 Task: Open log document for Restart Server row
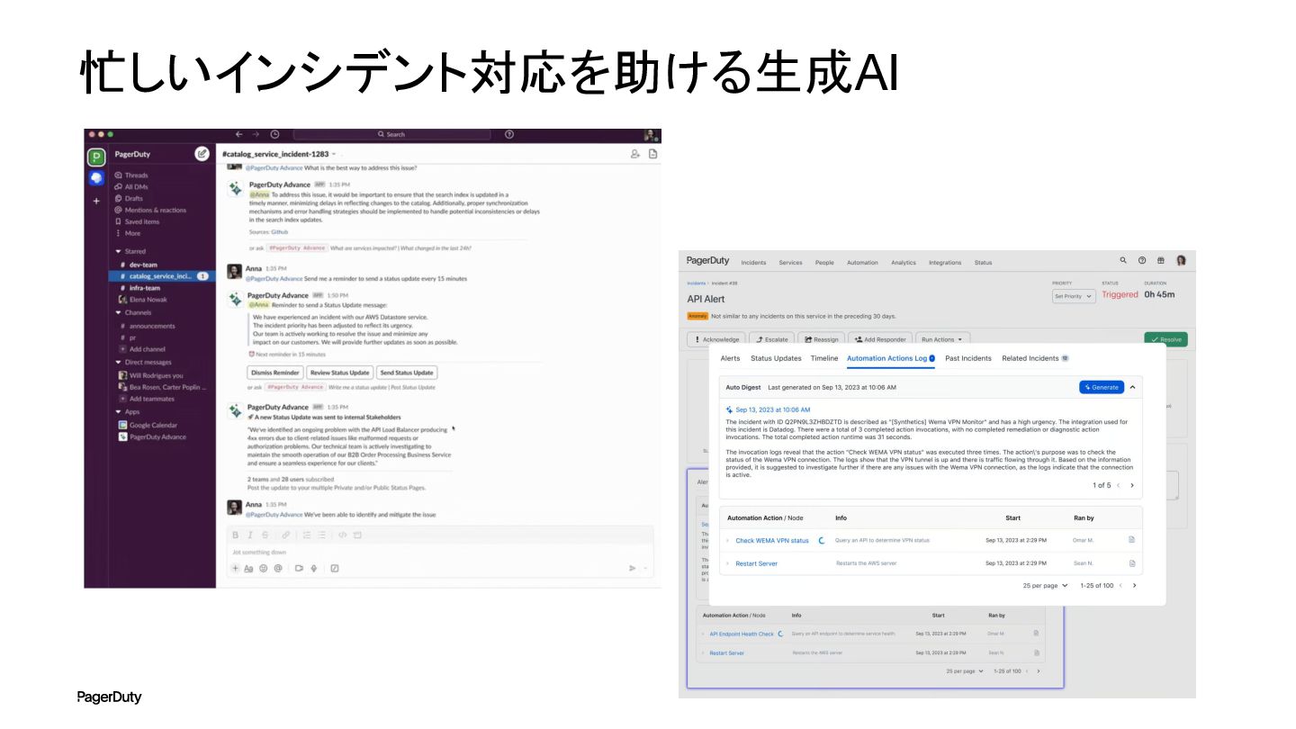click(x=1132, y=563)
